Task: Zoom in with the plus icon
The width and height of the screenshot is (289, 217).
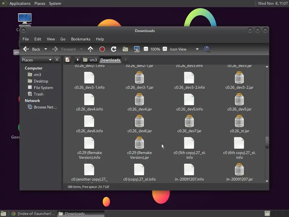Action: click(x=165, y=49)
